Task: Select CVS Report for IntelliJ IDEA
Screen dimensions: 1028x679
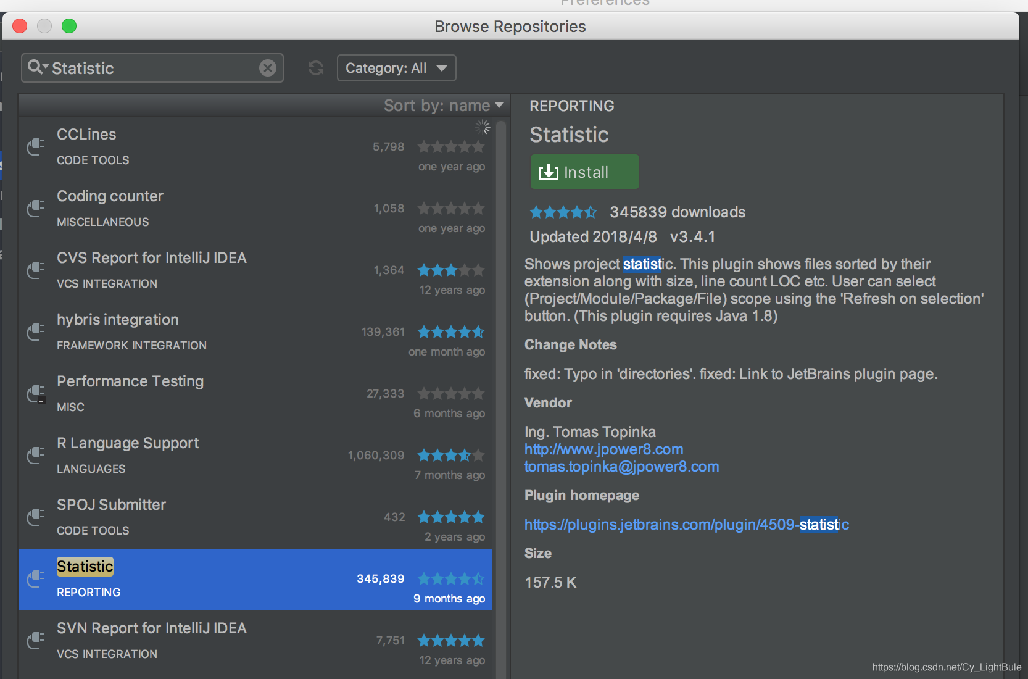Action: 255,270
